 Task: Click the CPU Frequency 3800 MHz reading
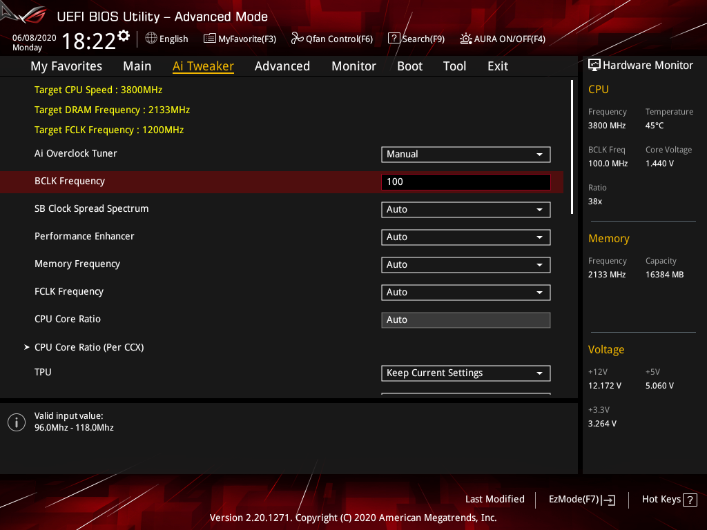(606, 126)
